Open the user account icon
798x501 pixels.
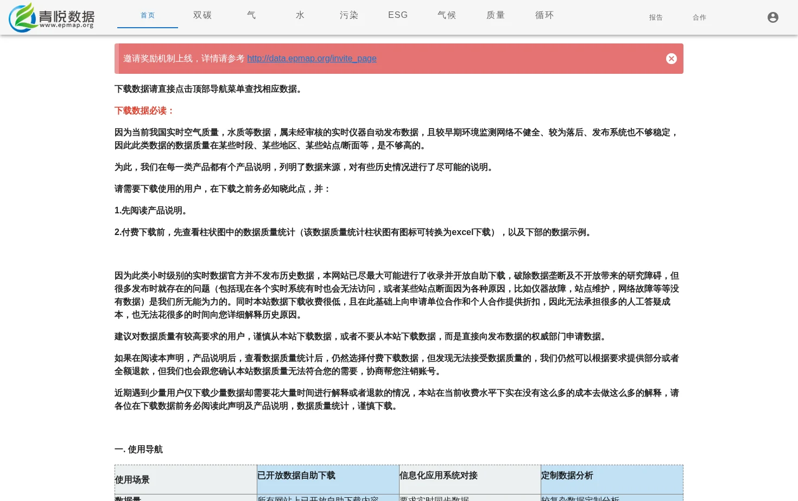tap(773, 17)
